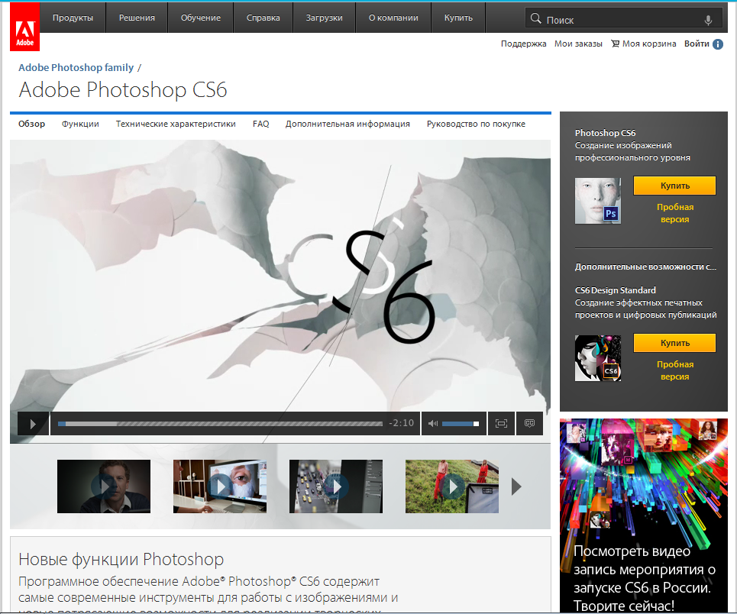Toggle video closed captions icon
Screen dimensions: 737x614
(529, 424)
